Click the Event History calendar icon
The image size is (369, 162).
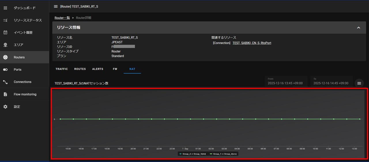[x=5, y=32]
